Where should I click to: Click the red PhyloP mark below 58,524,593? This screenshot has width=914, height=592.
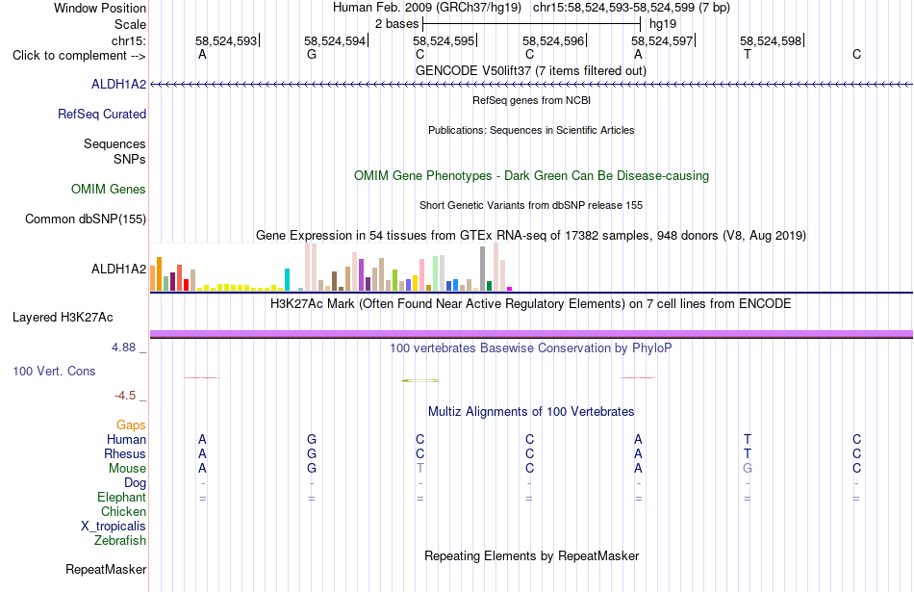[x=201, y=378]
